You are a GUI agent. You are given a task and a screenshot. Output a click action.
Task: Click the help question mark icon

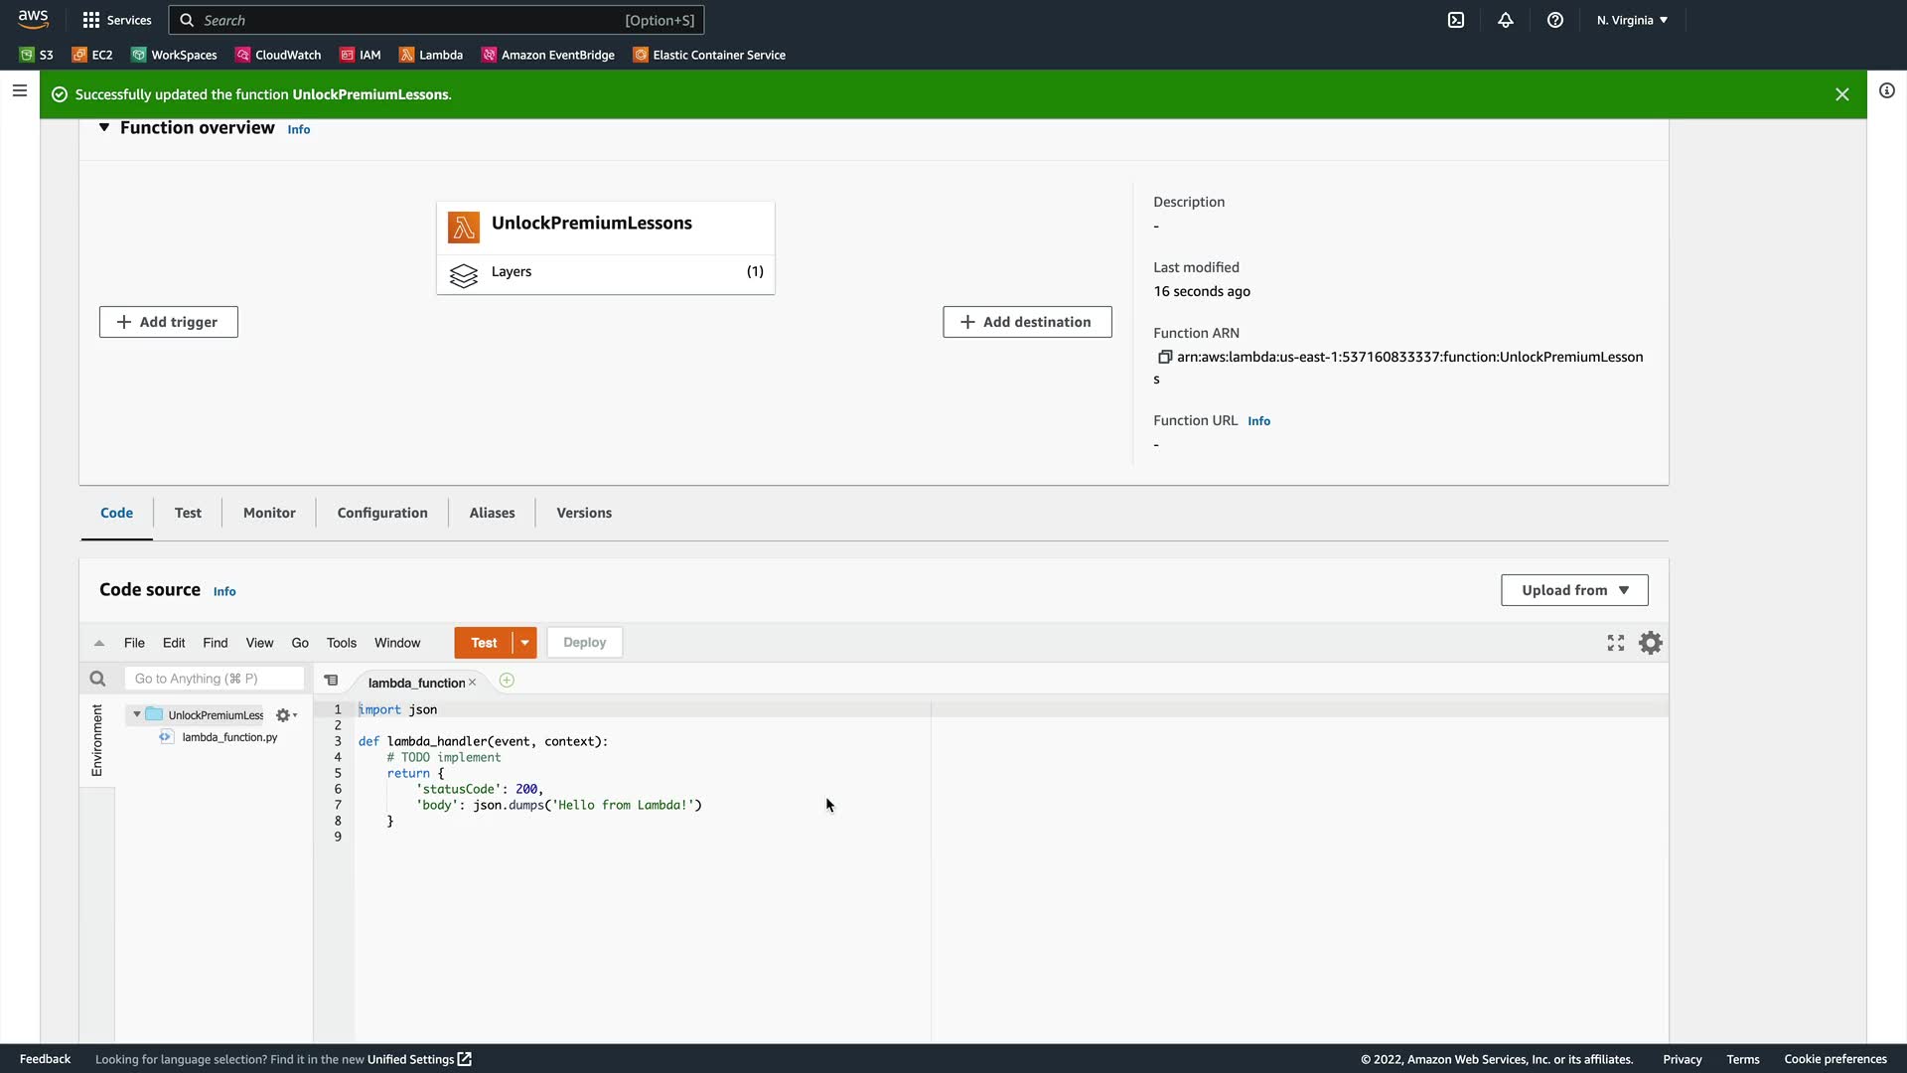pyautogui.click(x=1555, y=20)
